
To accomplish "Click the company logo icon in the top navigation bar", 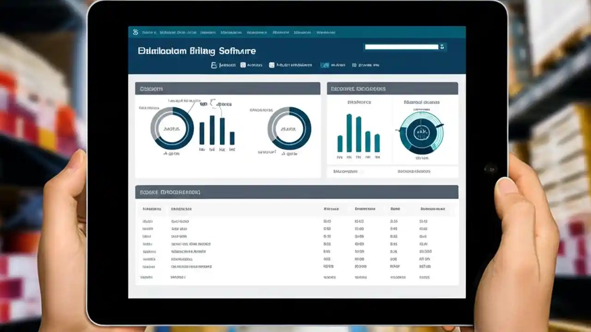I will (x=135, y=32).
